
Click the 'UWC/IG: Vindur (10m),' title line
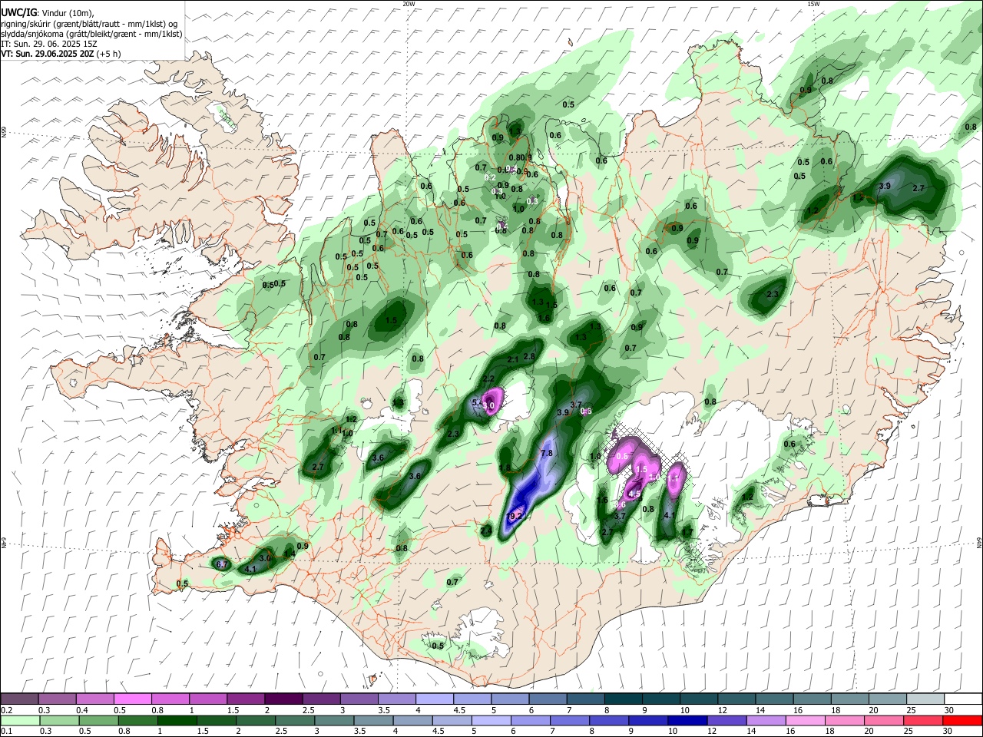coord(48,13)
